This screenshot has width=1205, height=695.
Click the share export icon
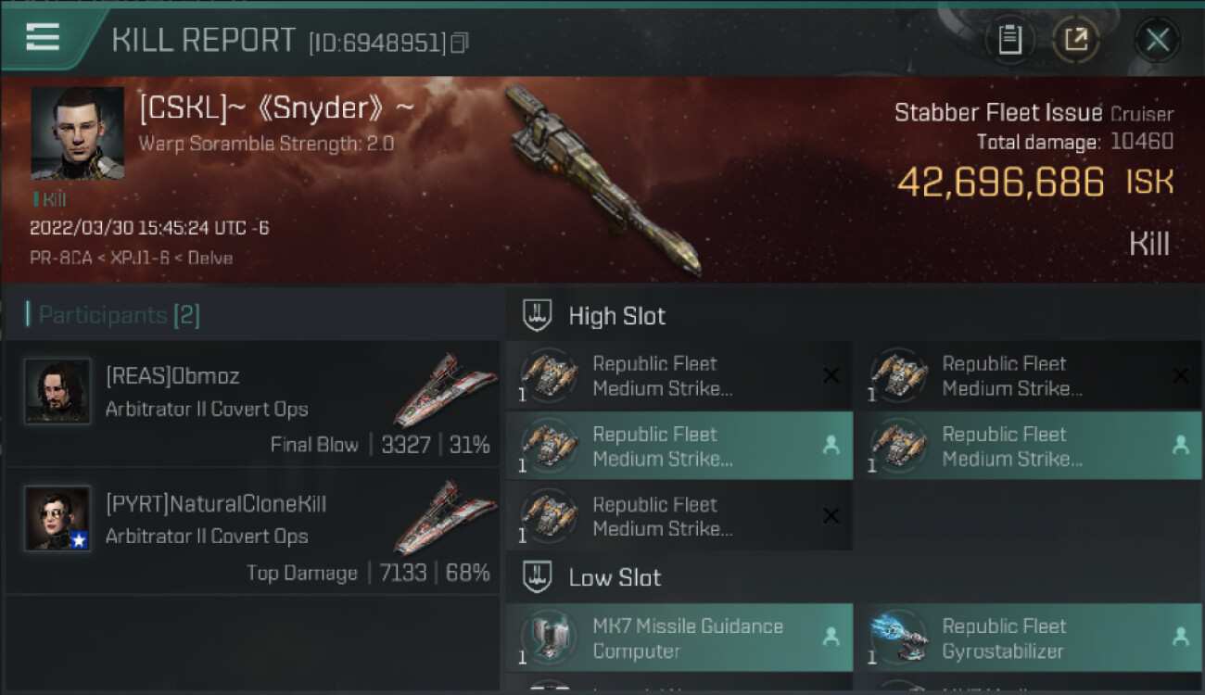tap(1076, 40)
